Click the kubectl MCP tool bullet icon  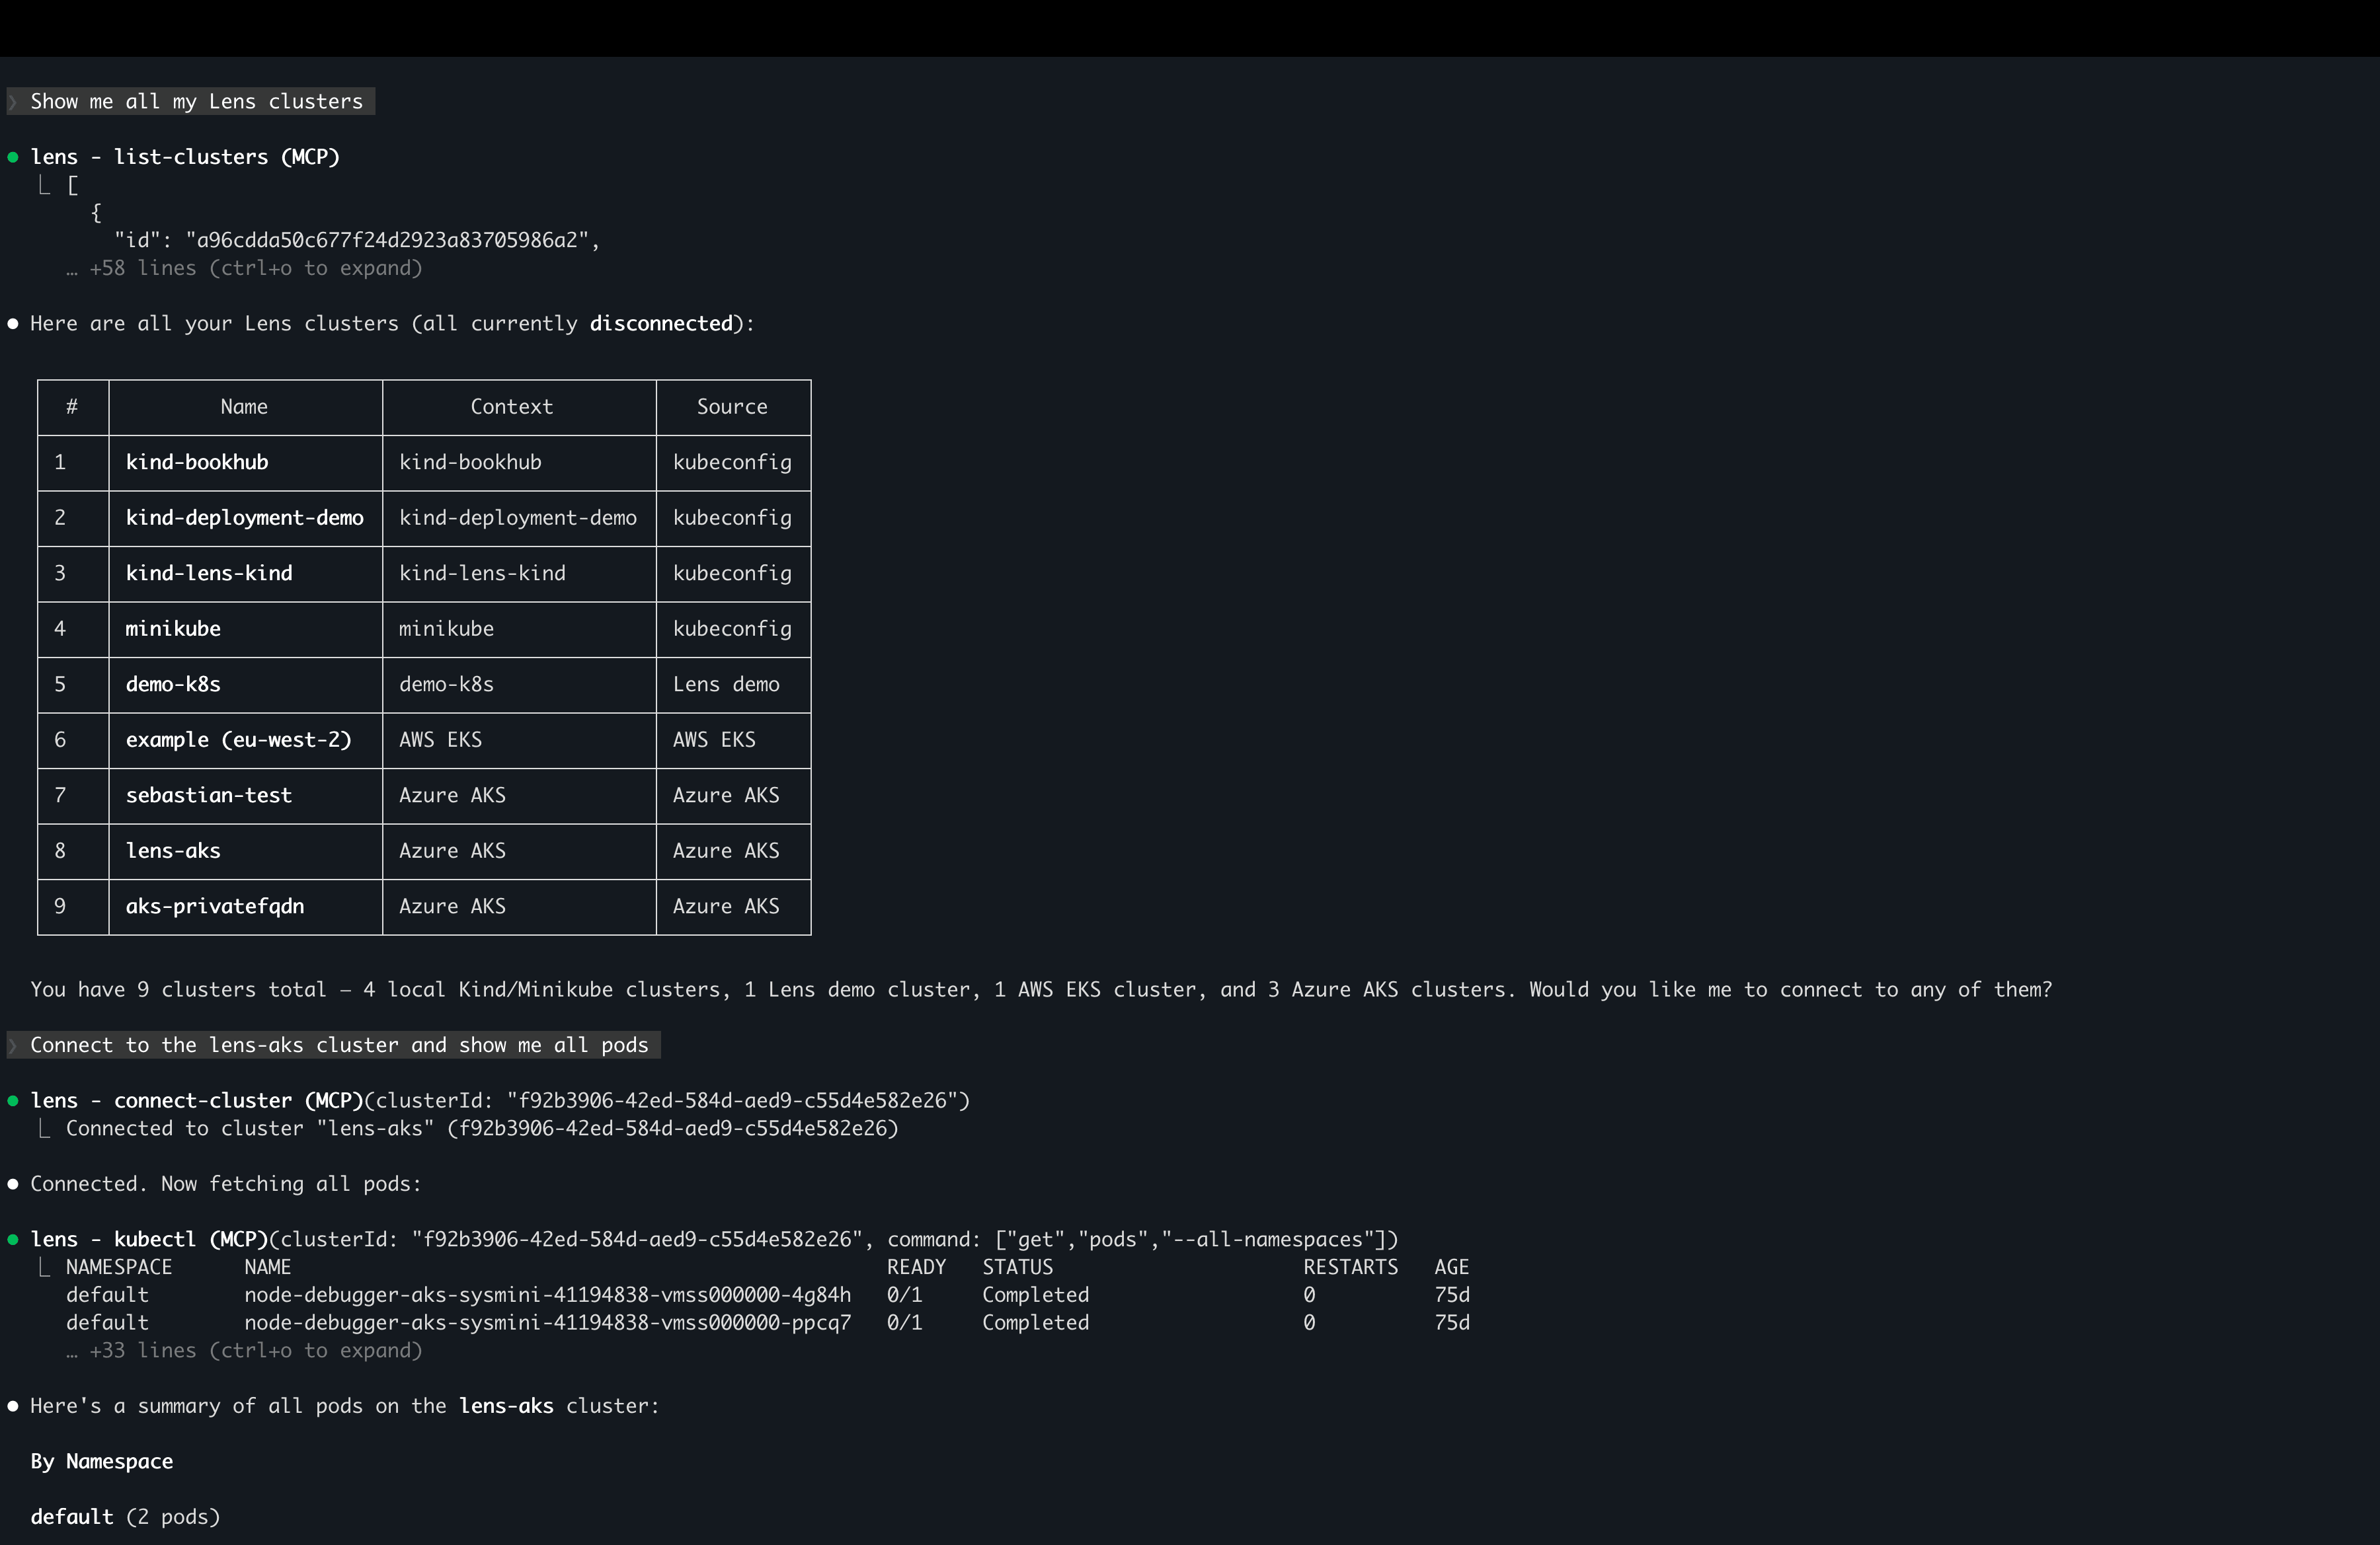point(13,1238)
